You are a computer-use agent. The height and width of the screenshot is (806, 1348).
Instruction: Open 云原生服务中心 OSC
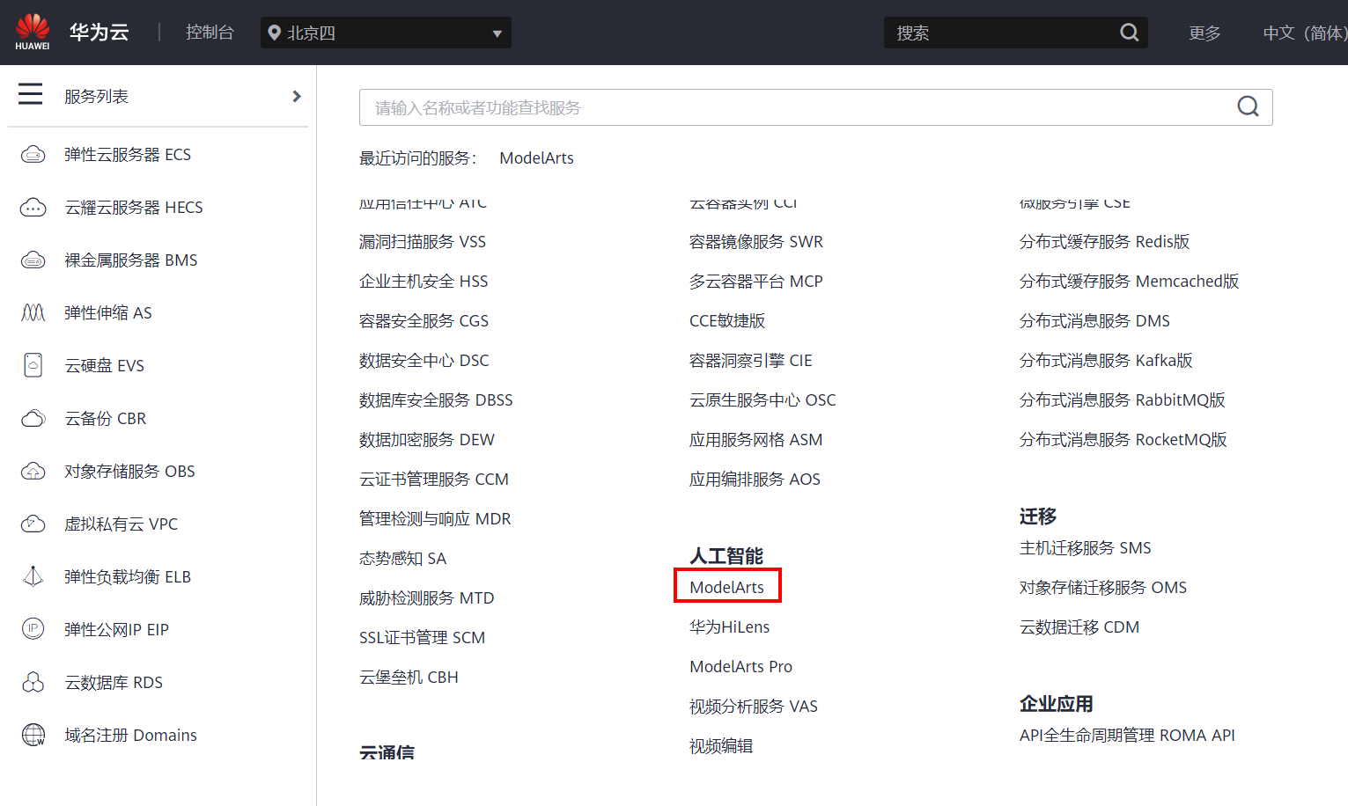[762, 399]
